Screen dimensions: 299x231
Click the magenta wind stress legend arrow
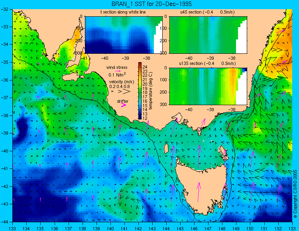(118, 71)
